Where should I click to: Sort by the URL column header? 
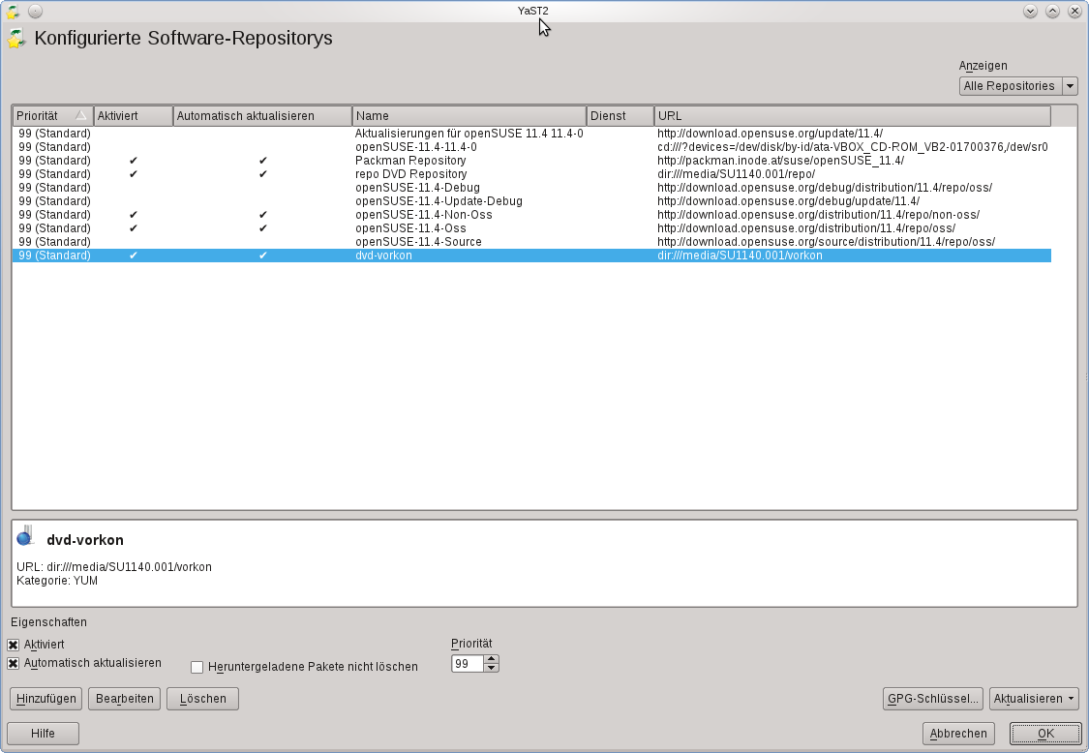853,116
